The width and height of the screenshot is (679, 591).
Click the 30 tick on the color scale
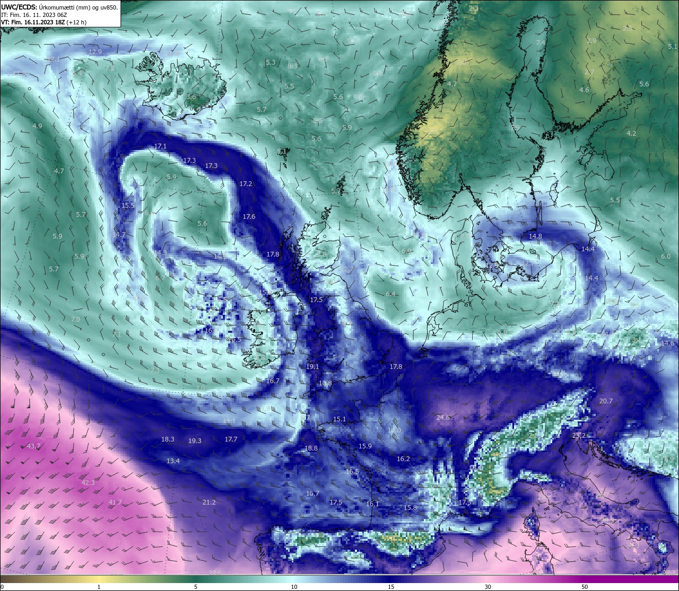(488, 587)
